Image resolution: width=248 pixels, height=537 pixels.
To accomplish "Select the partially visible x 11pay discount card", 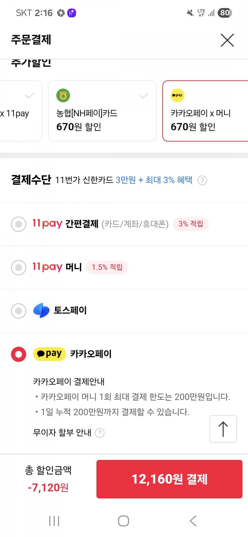I will click(21, 111).
